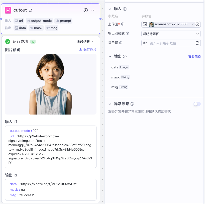Open 查看示例 link in output section
Image resolution: width=205 pixels, height=204 pixels.
194,57
